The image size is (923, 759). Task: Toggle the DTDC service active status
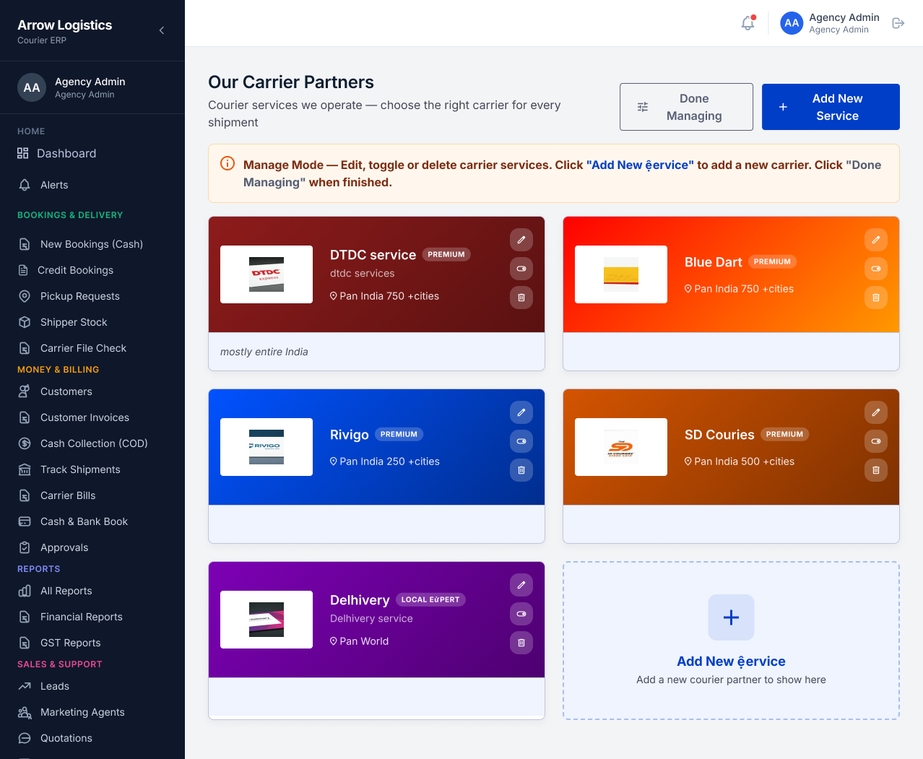[x=521, y=269]
